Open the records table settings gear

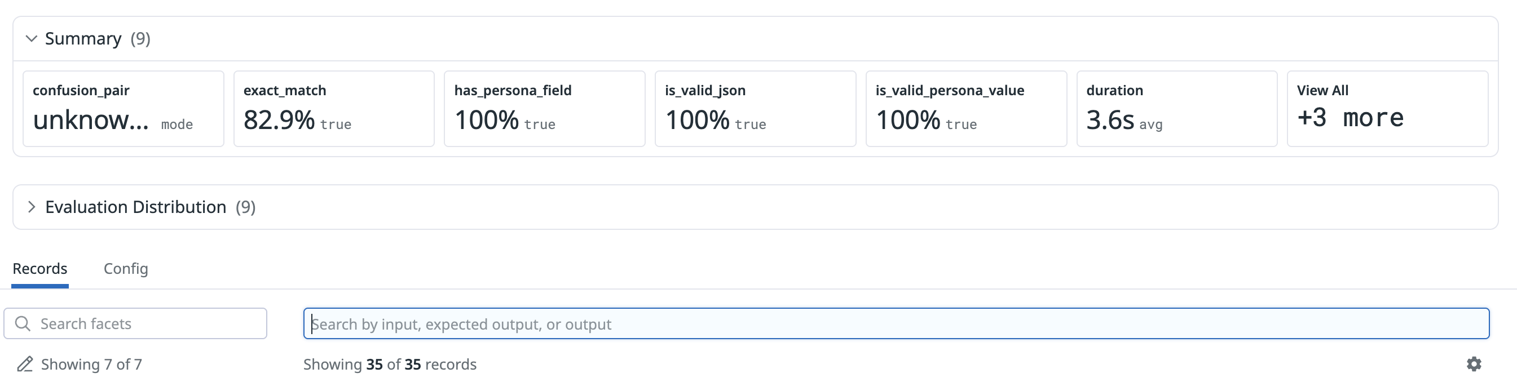(1474, 365)
